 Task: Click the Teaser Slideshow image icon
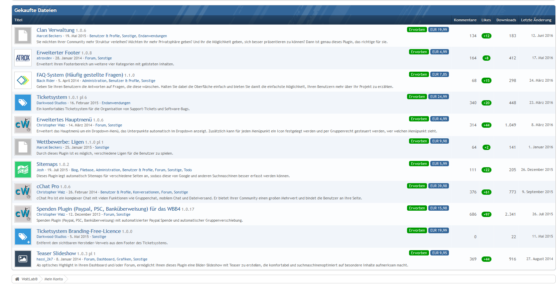[23, 259]
